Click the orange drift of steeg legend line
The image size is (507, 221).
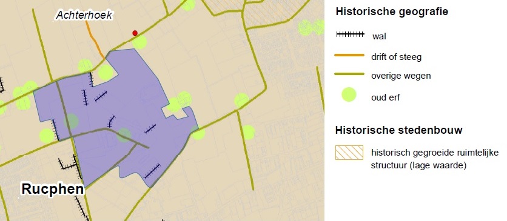tap(349, 55)
